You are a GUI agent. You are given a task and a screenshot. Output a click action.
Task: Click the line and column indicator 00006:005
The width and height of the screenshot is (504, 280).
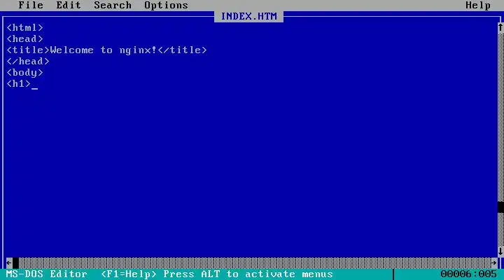[468, 274]
